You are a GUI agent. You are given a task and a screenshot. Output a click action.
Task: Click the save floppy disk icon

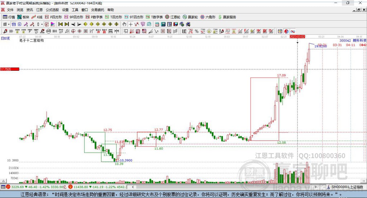pos(176,24)
